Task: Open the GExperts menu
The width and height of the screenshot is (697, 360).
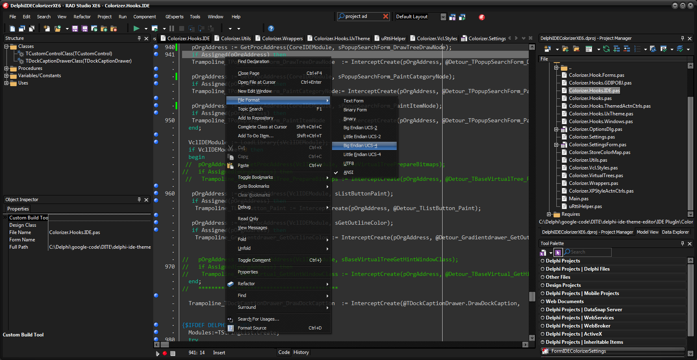Action: point(174,17)
